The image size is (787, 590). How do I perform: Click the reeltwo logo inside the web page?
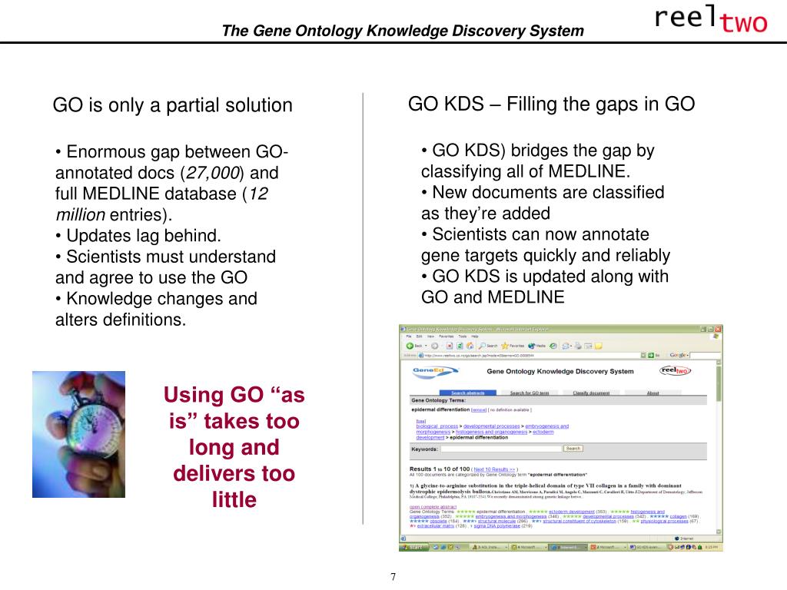coord(675,371)
